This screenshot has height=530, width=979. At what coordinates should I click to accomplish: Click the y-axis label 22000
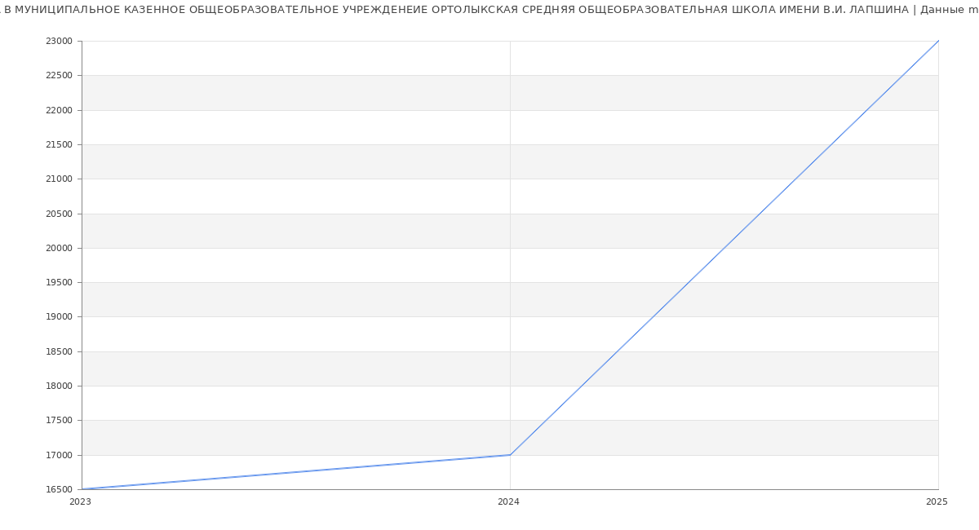coord(59,110)
